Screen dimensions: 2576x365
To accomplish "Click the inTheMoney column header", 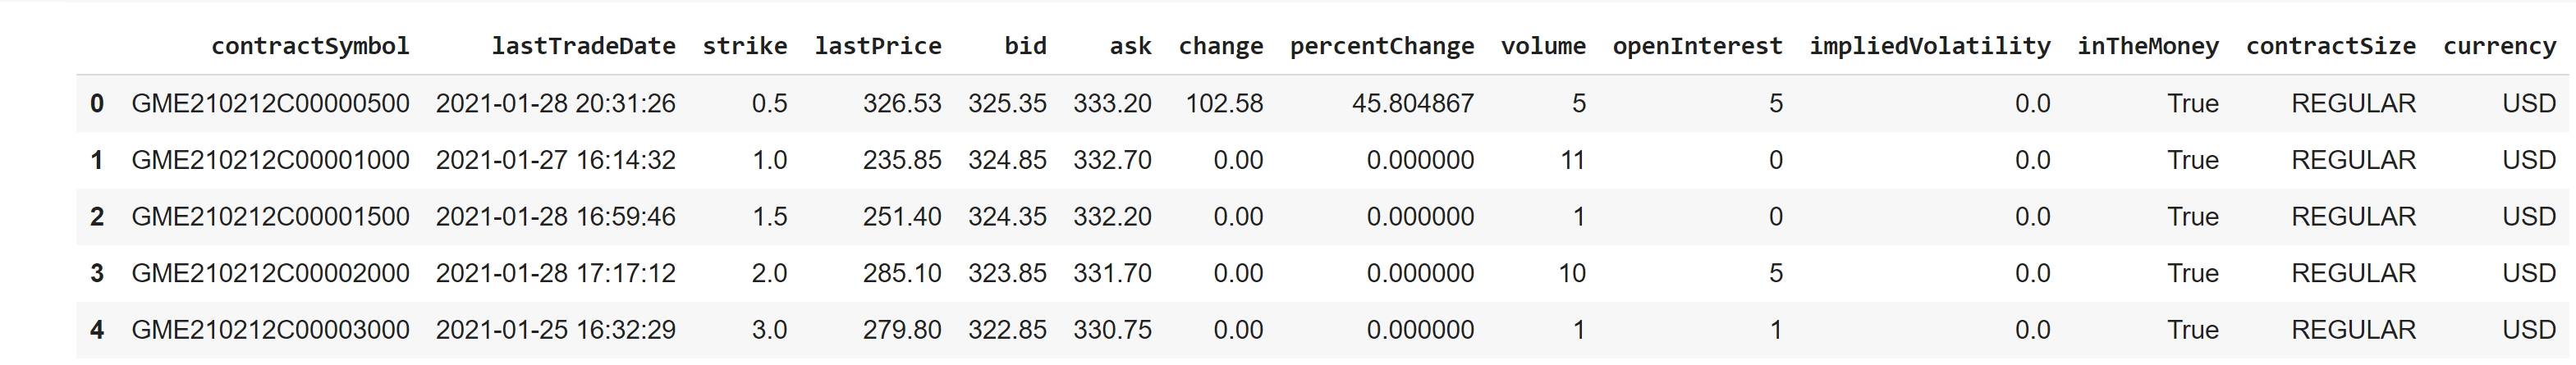I will pos(2148,46).
